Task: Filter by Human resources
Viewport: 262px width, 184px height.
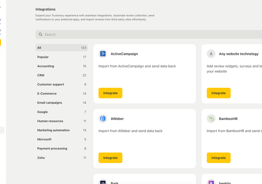Action: (x=62, y=121)
